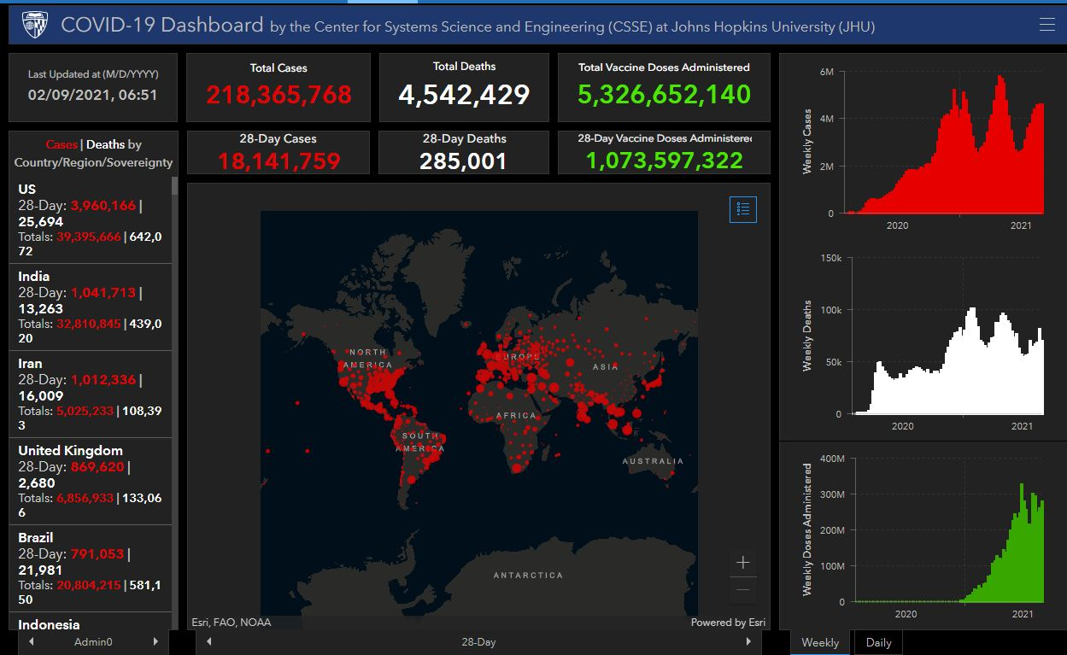The image size is (1067, 655).
Task: Click the COVID-19 Dashboard title
Action: [162, 25]
